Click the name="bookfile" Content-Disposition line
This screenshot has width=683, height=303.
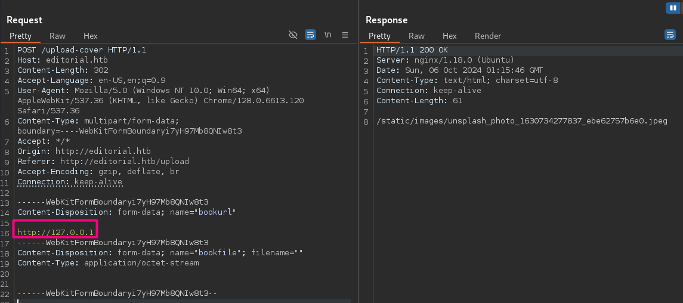click(160, 252)
